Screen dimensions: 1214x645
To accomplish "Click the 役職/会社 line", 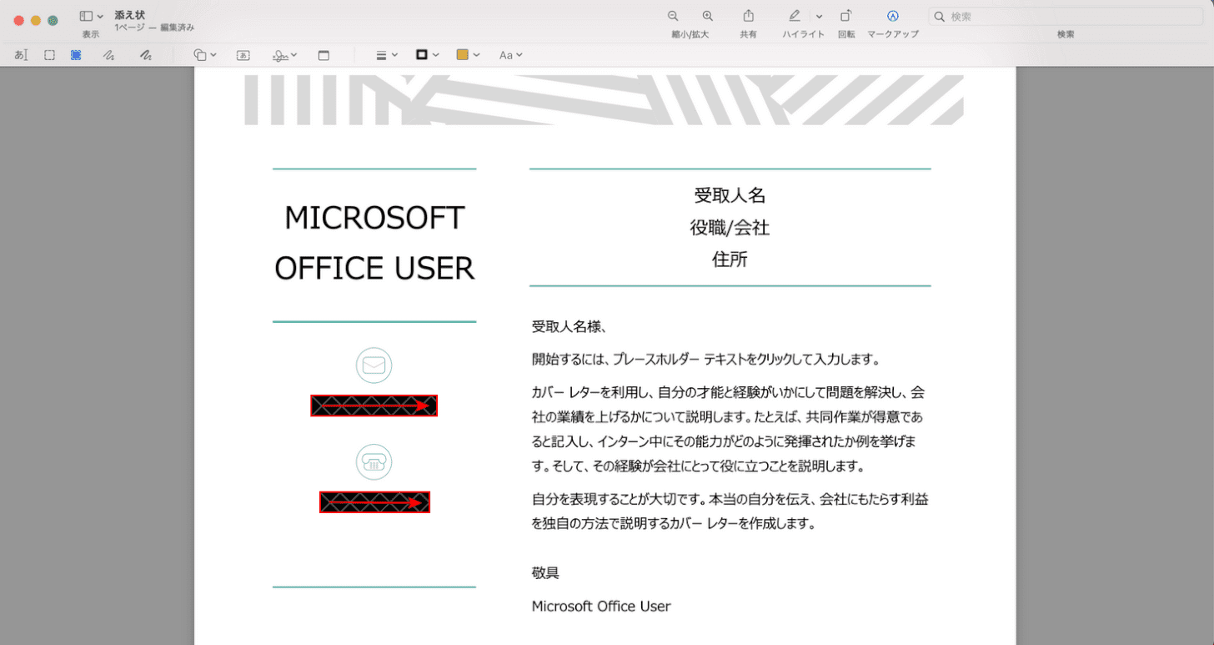I will click(730, 227).
